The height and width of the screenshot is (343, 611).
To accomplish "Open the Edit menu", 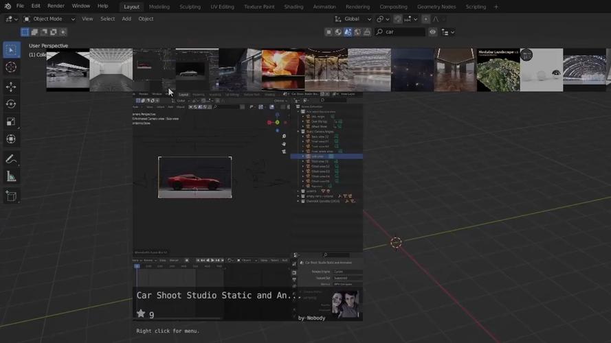I will 36,6.
